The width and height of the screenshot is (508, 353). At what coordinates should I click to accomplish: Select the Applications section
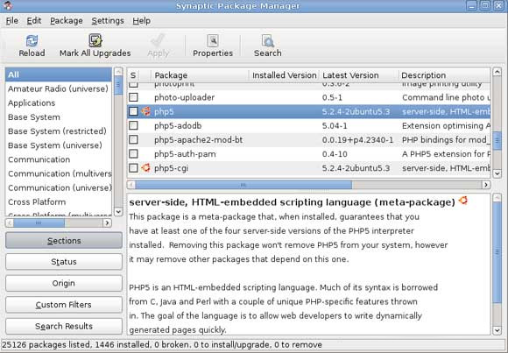[x=59, y=102]
